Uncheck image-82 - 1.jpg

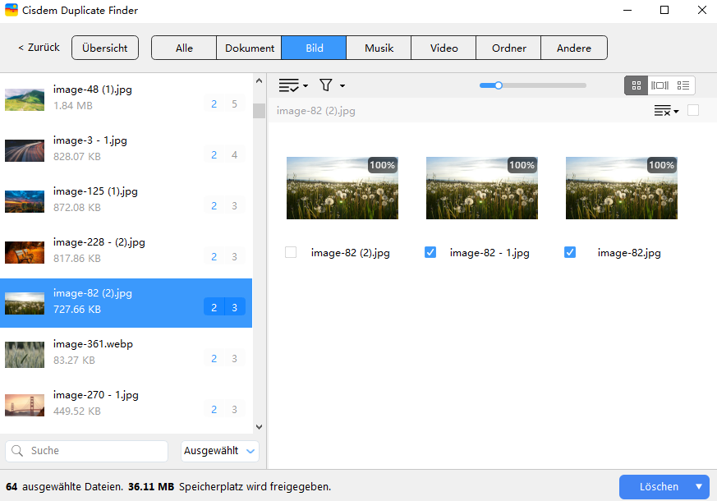[430, 252]
